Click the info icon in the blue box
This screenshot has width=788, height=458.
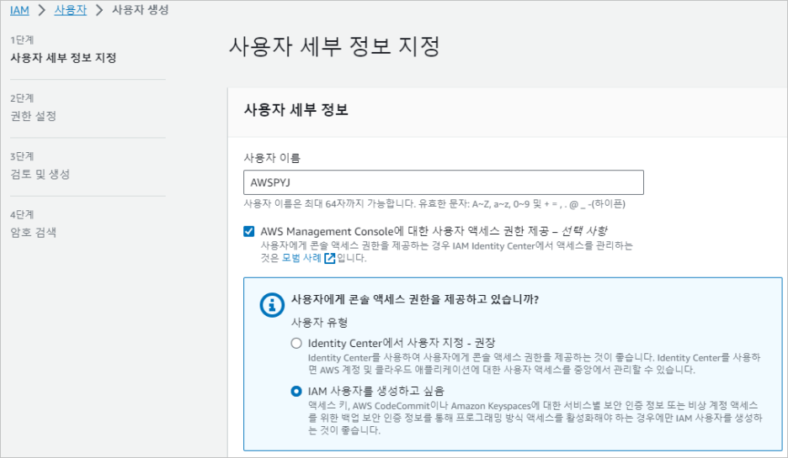click(x=272, y=304)
